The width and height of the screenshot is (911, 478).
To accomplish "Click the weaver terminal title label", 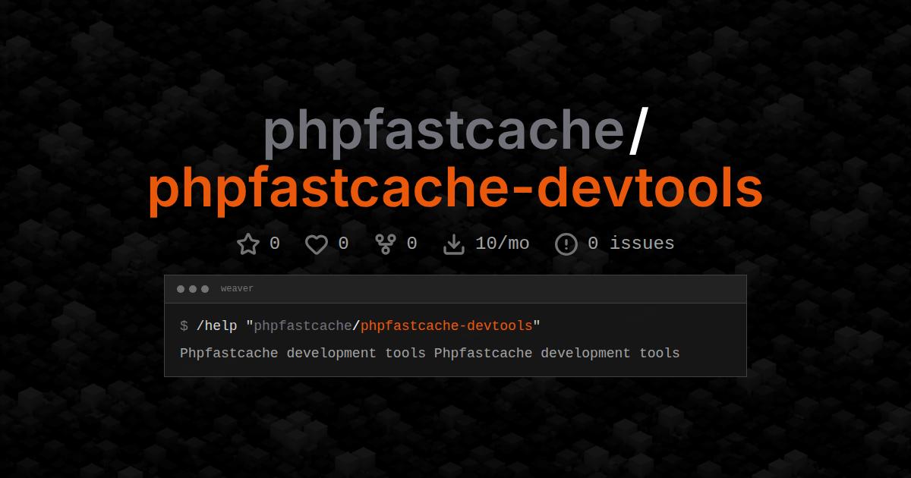I will coord(237,288).
